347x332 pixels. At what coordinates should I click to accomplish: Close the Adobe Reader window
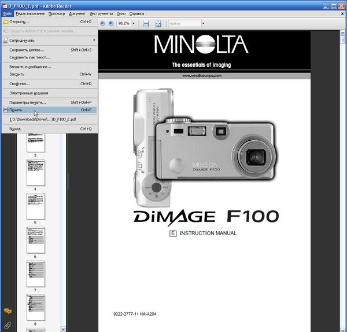point(341,6)
